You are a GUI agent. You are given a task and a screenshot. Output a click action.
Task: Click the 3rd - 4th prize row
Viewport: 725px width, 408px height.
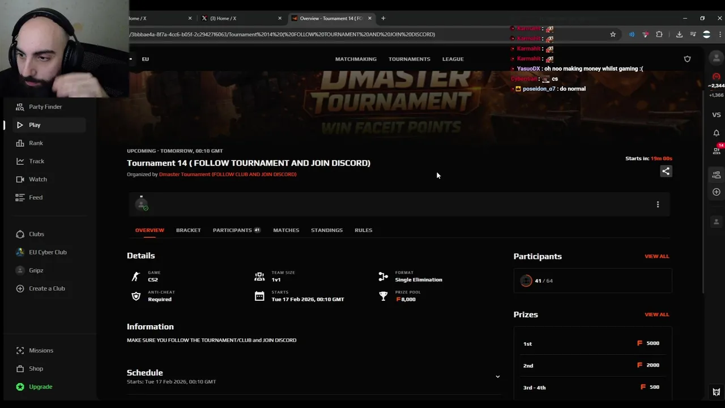pos(592,388)
